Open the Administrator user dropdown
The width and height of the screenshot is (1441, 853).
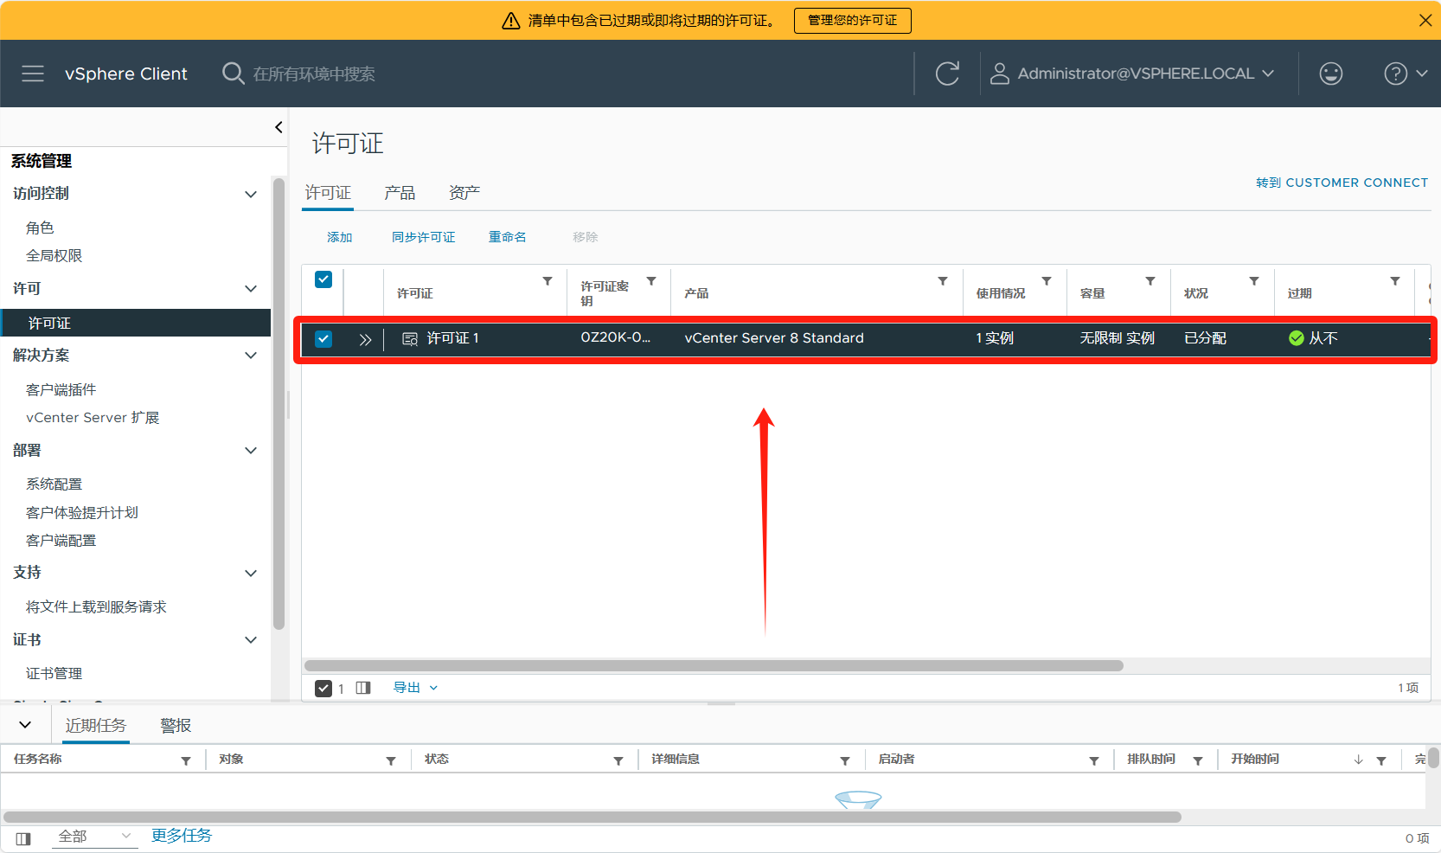pyautogui.click(x=1133, y=74)
